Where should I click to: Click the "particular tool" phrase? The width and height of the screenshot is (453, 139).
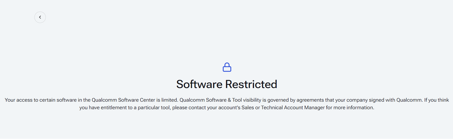point(154,108)
